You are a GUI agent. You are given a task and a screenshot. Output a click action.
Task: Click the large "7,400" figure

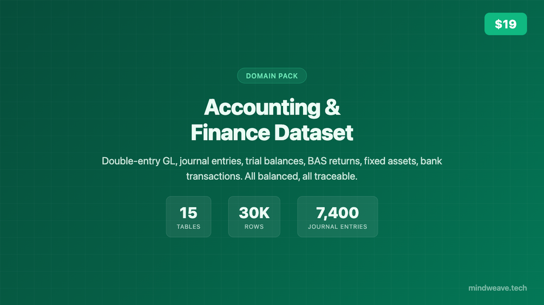337,213
